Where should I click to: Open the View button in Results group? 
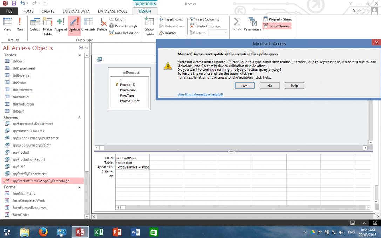(7, 26)
